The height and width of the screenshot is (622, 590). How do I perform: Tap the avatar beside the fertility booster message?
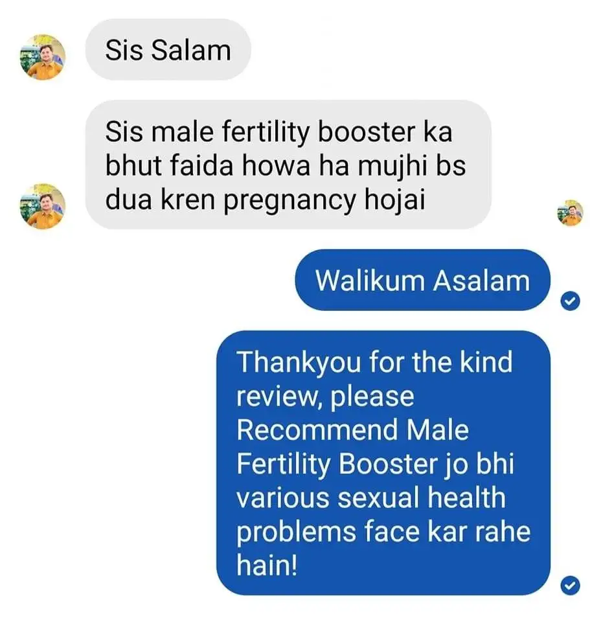[43, 206]
